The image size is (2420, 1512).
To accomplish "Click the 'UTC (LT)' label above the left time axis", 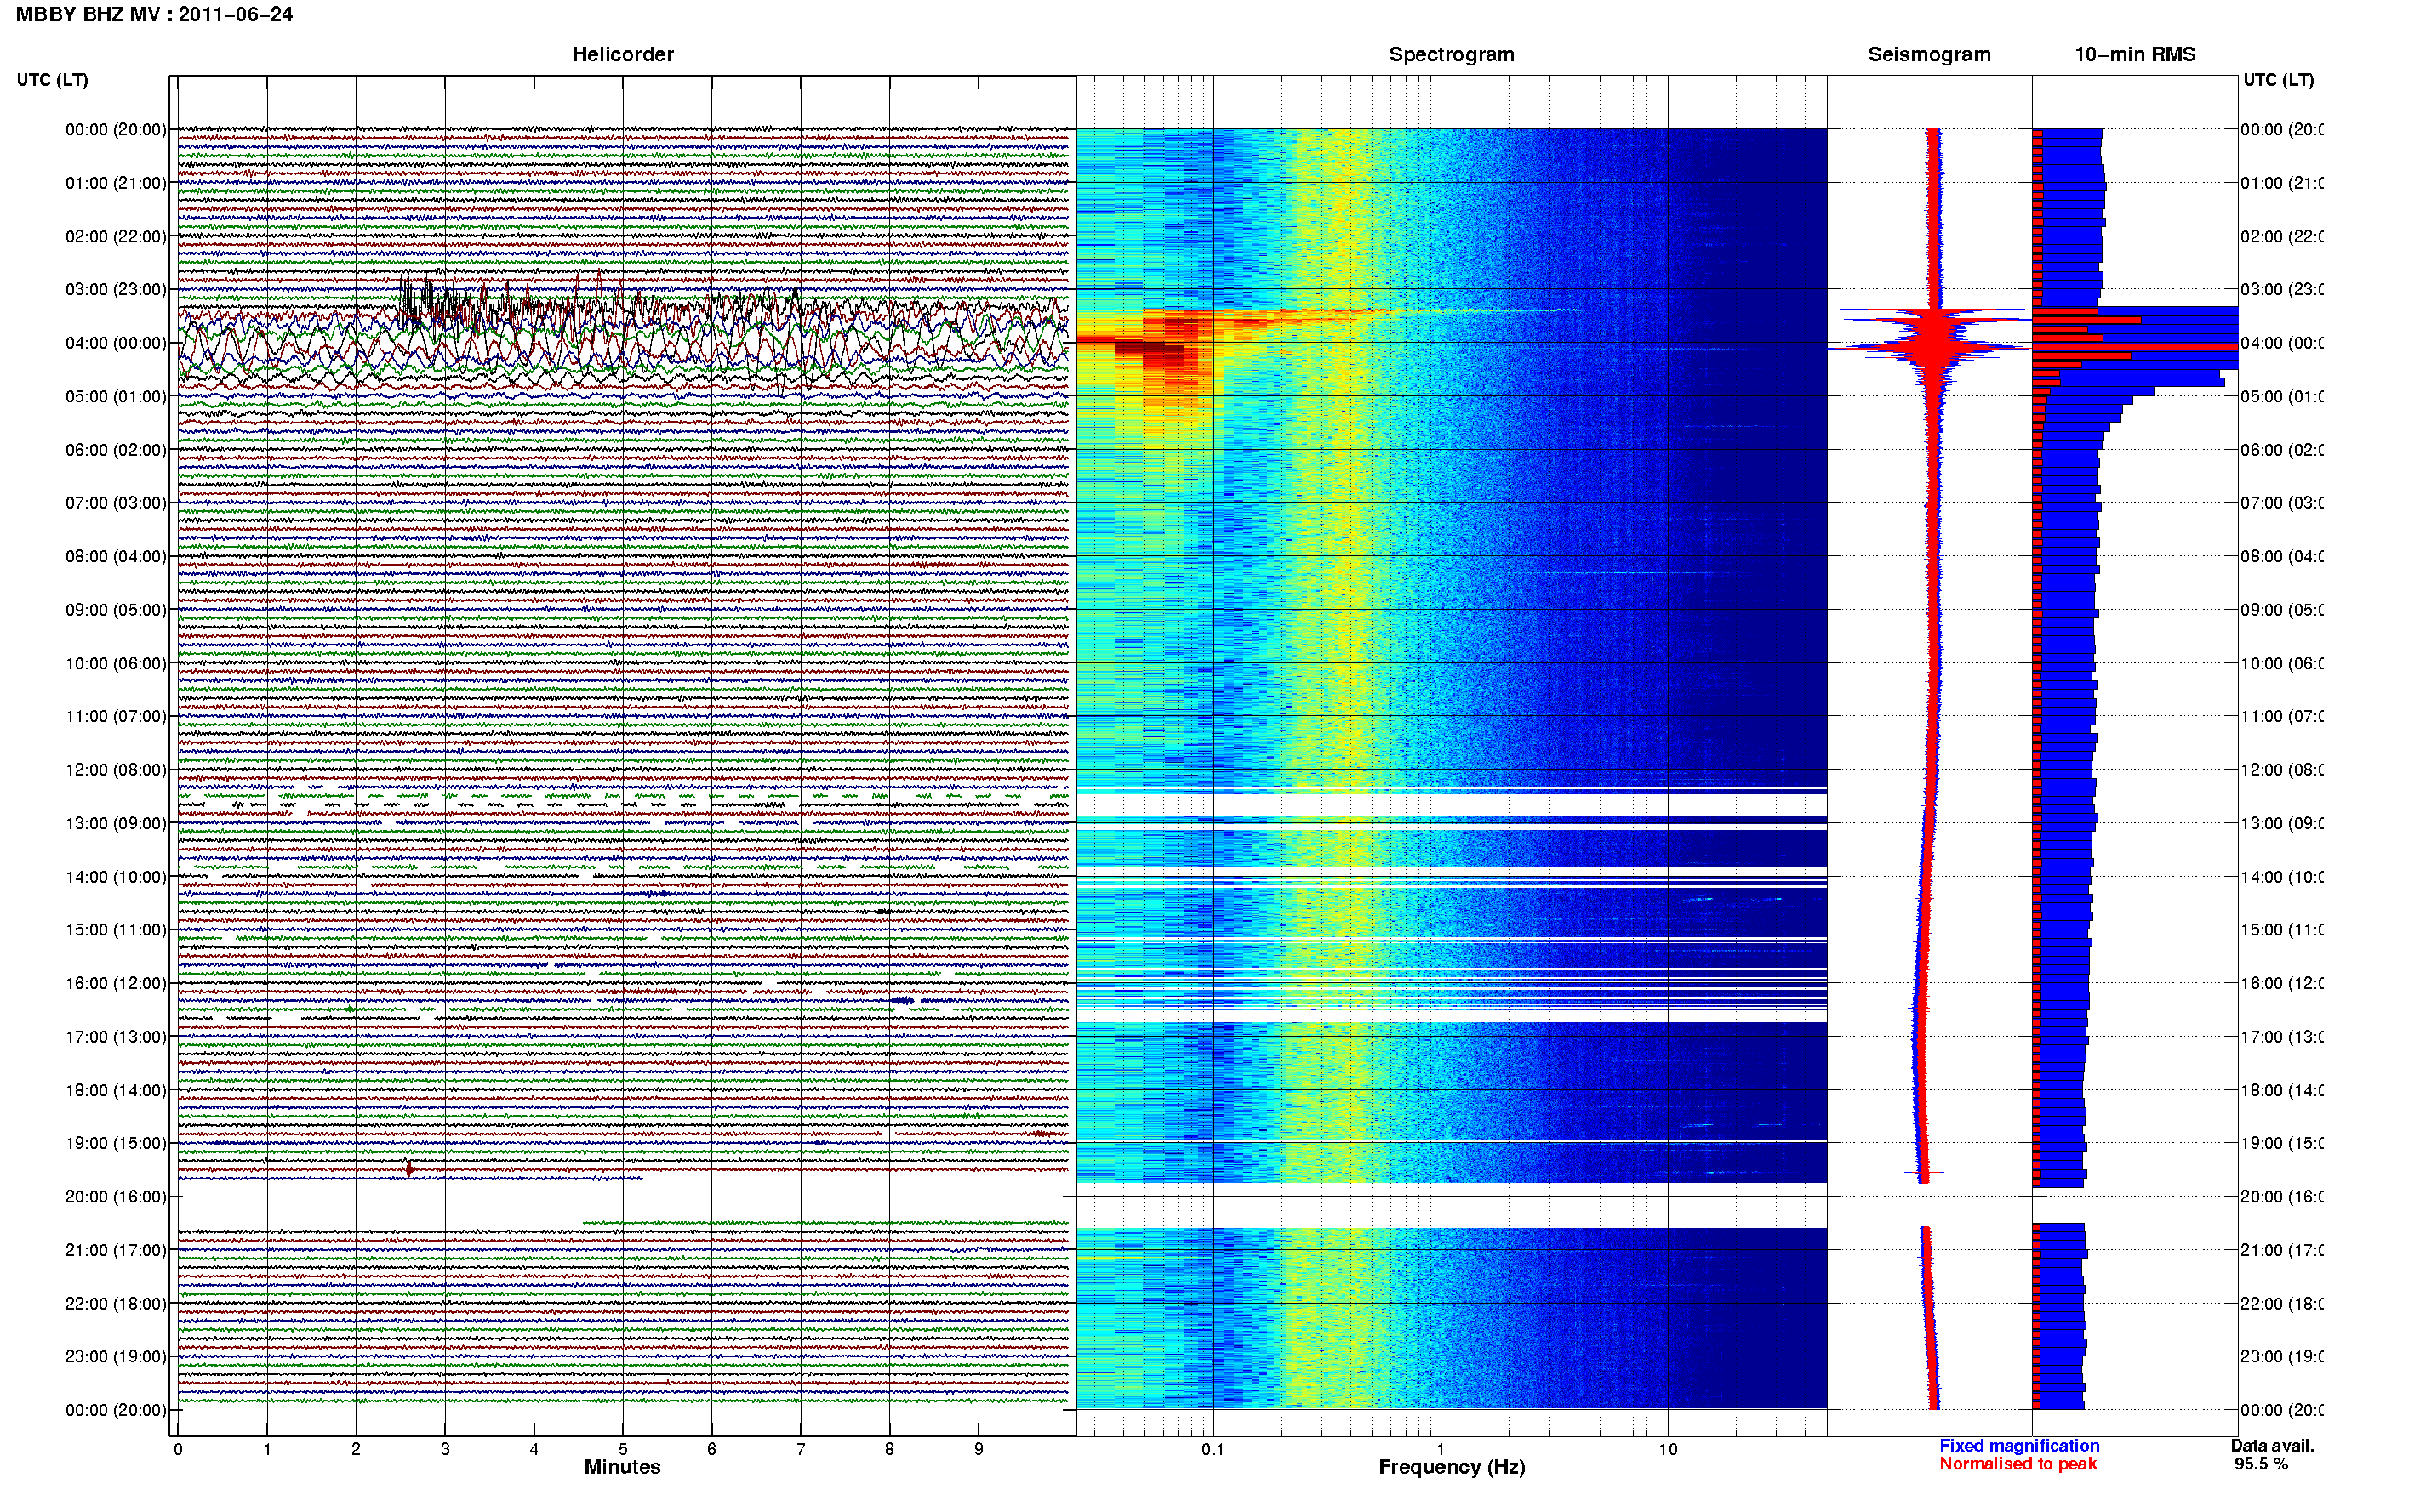I will coord(52,79).
